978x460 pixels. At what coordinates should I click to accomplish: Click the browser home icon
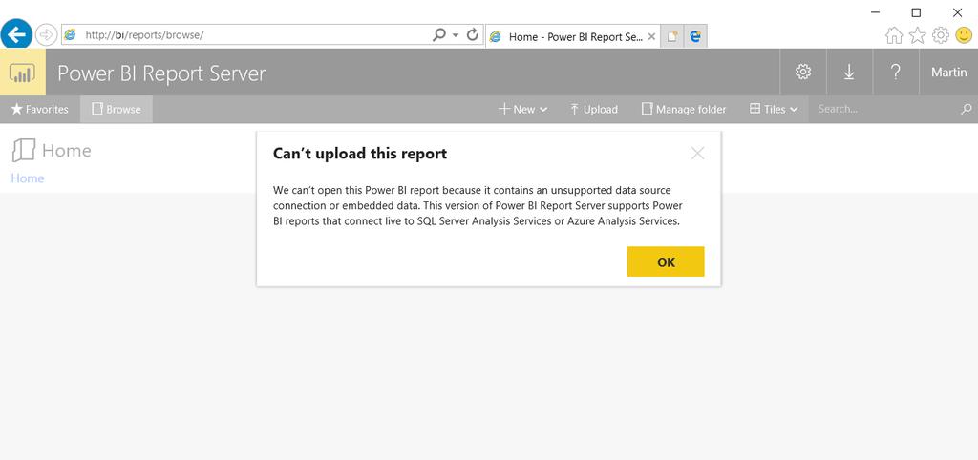tap(894, 35)
